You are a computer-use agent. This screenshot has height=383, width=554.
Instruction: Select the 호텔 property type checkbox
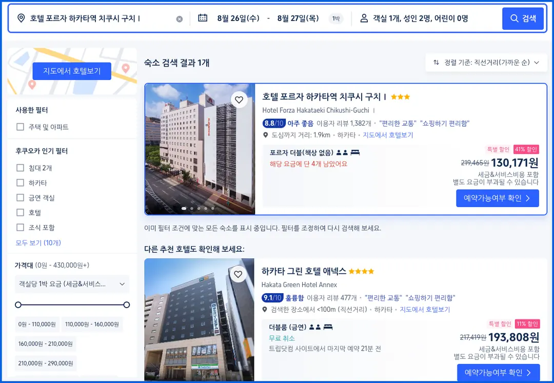pyautogui.click(x=21, y=212)
